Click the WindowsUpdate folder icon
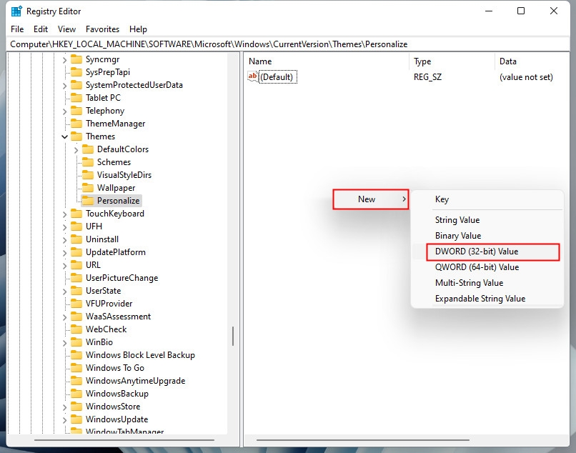The width and height of the screenshot is (576, 453). click(76, 419)
